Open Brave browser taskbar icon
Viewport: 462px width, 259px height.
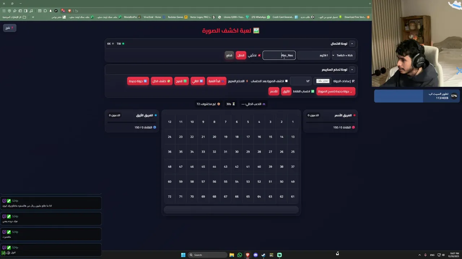(248, 255)
